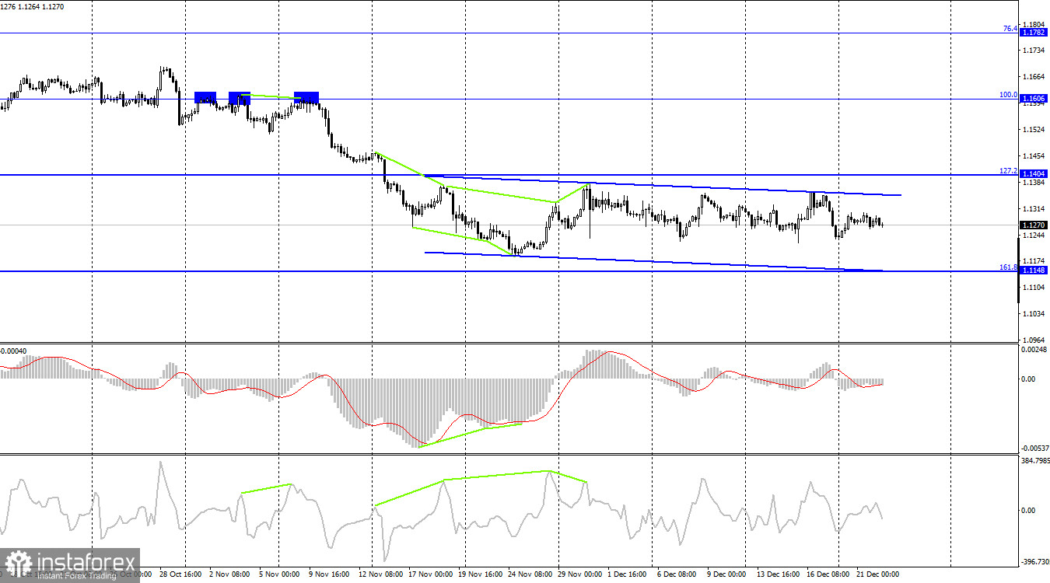Click the 1.1454 price scale label
This screenshot has width=1050, height=583.
[1035, 155]
